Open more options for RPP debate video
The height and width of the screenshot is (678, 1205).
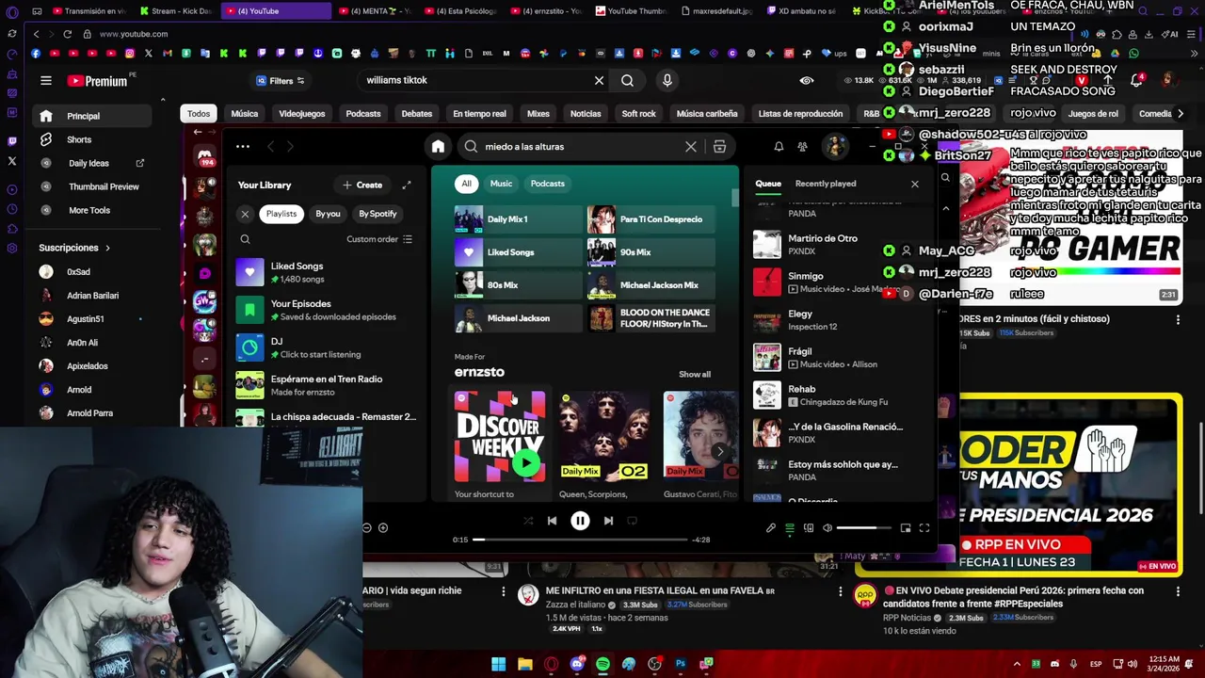click(x=1178, y=591)
